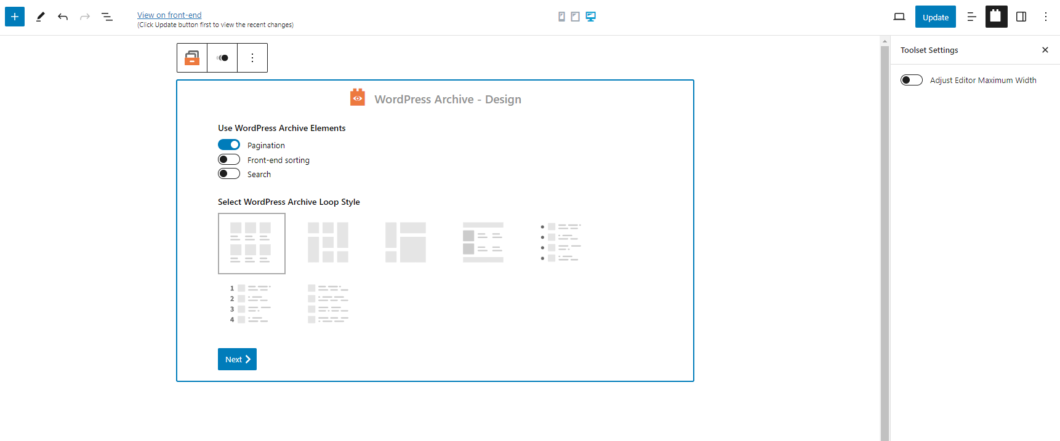The image size is (1060, 441).
Task: Click the Search label text
Action: [259, 174]
